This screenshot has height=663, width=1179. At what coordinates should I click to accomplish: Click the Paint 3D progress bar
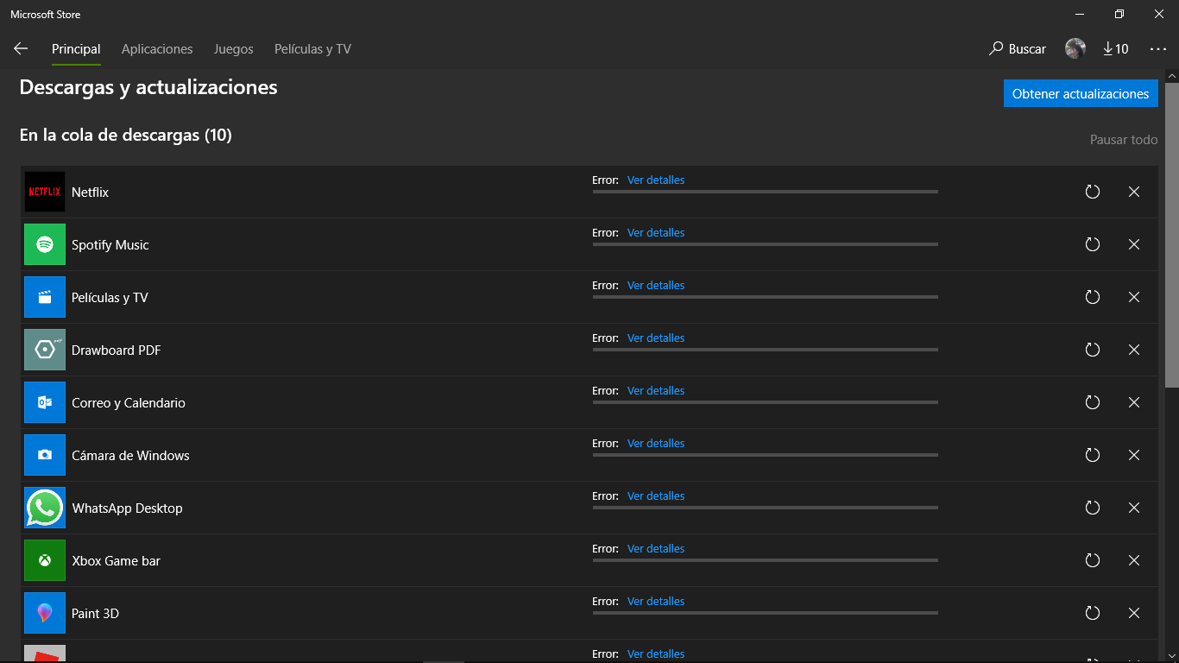pyautogui.click(x=765, y=613)
